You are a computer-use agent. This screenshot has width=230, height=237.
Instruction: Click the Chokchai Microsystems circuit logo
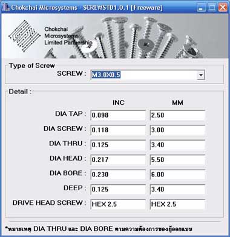tap(24, 36)
